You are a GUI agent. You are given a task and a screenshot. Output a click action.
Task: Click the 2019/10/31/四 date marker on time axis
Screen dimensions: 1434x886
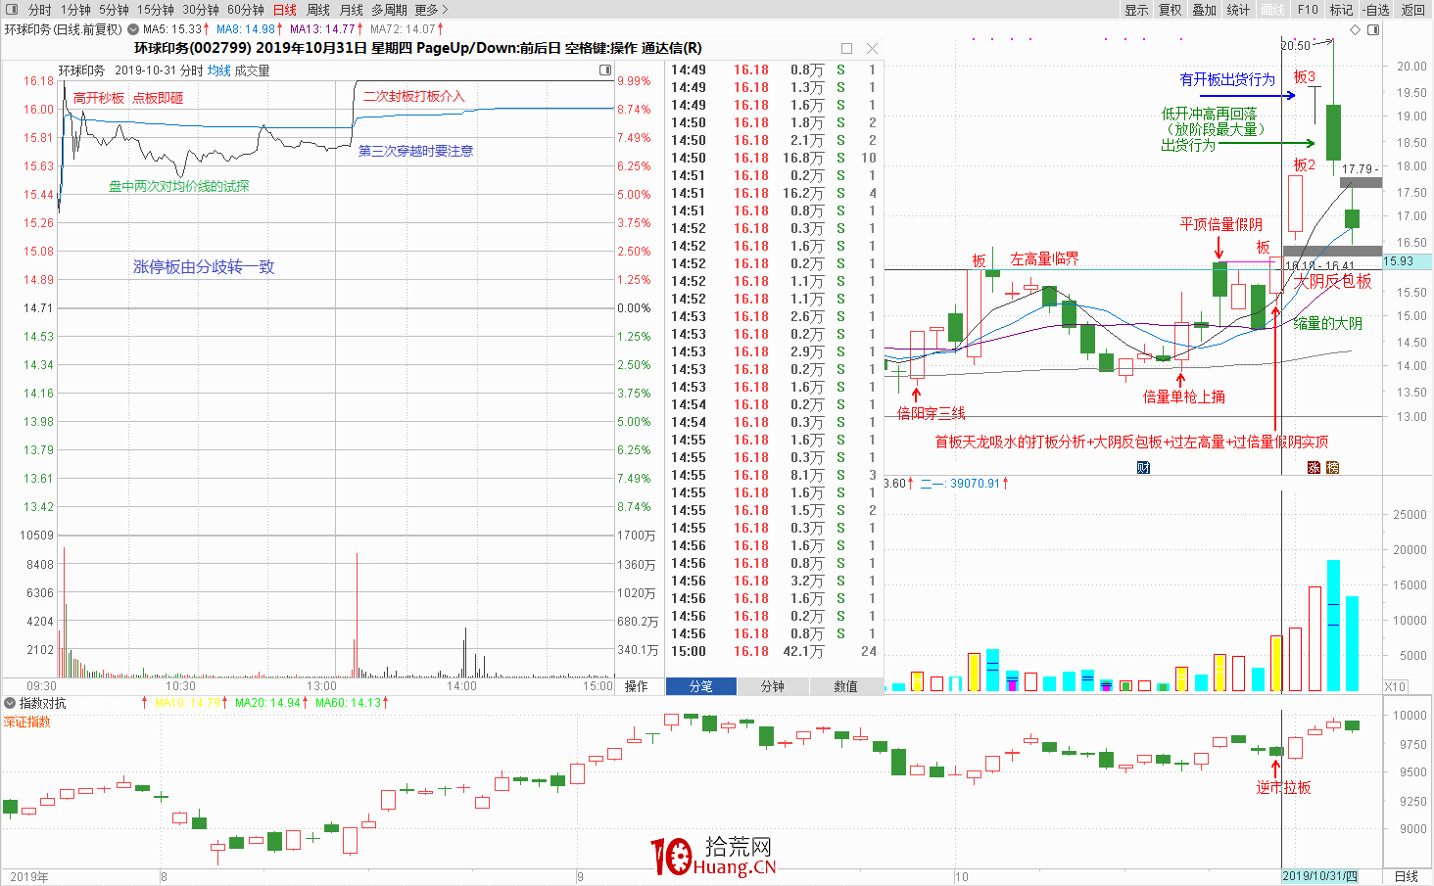coord(1320,876)
